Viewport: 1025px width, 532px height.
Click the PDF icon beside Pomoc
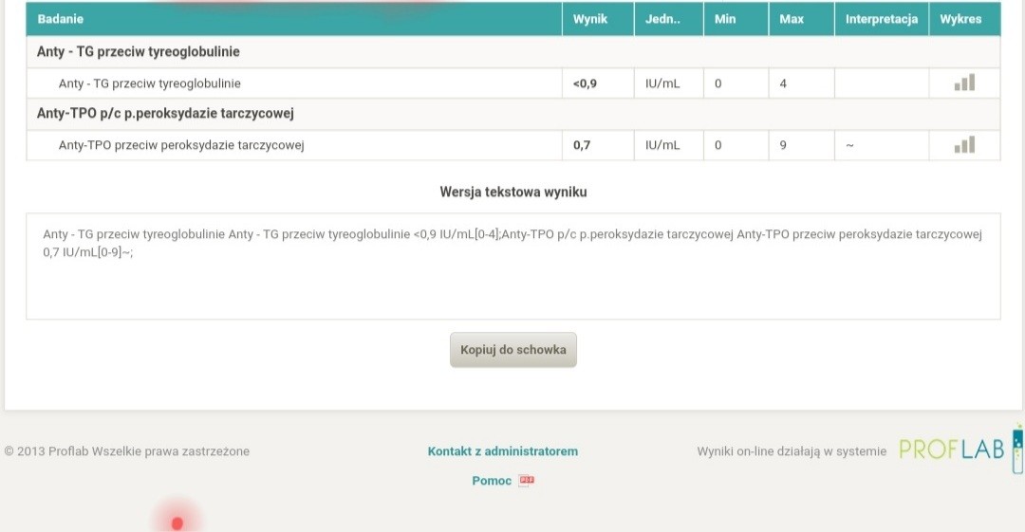[x=527, y=481]
